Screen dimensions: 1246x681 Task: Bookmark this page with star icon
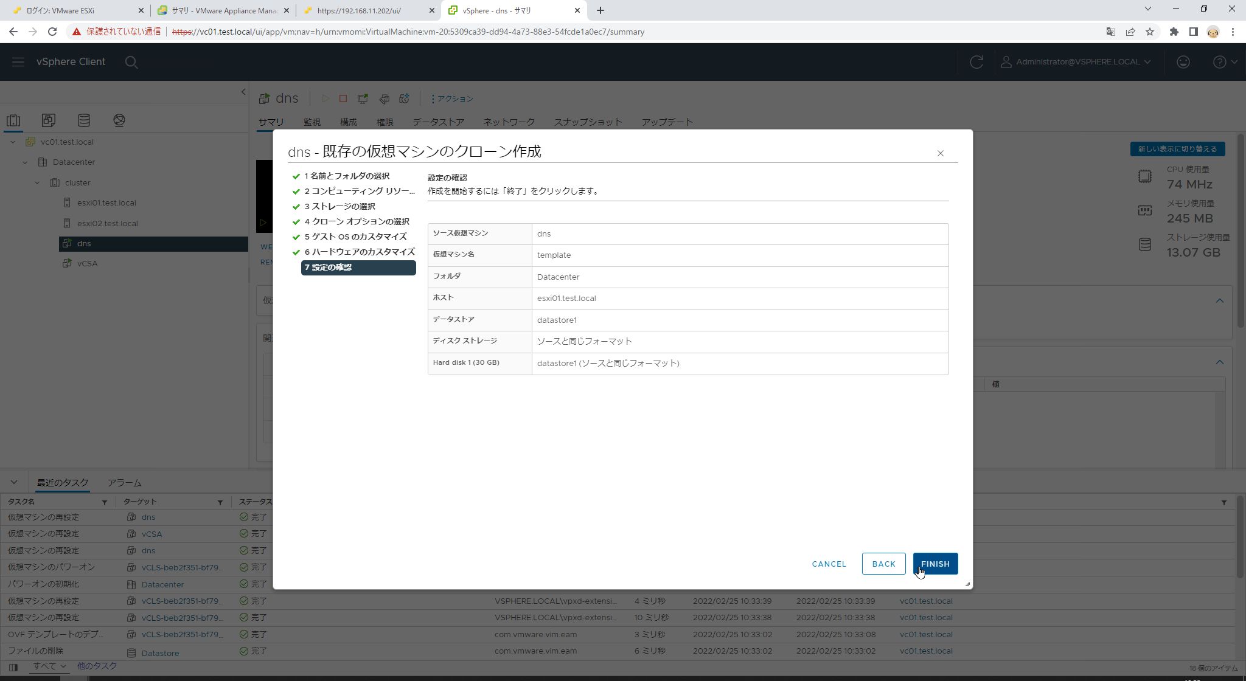pos(1150,32)
